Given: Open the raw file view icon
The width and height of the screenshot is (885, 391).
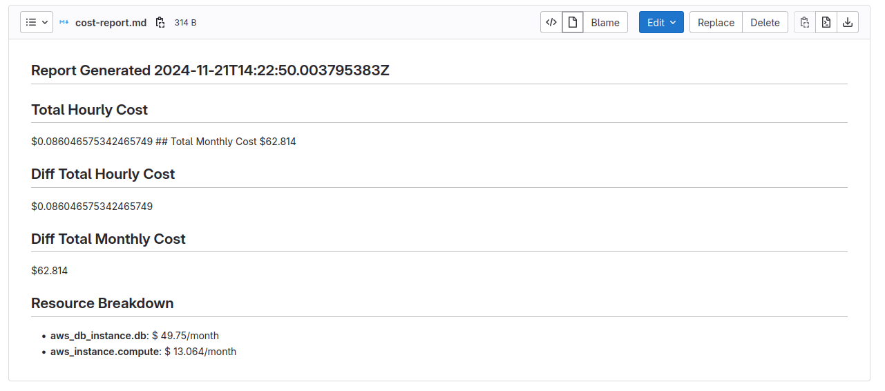Looking at the screenshot, I should (826, 22).
